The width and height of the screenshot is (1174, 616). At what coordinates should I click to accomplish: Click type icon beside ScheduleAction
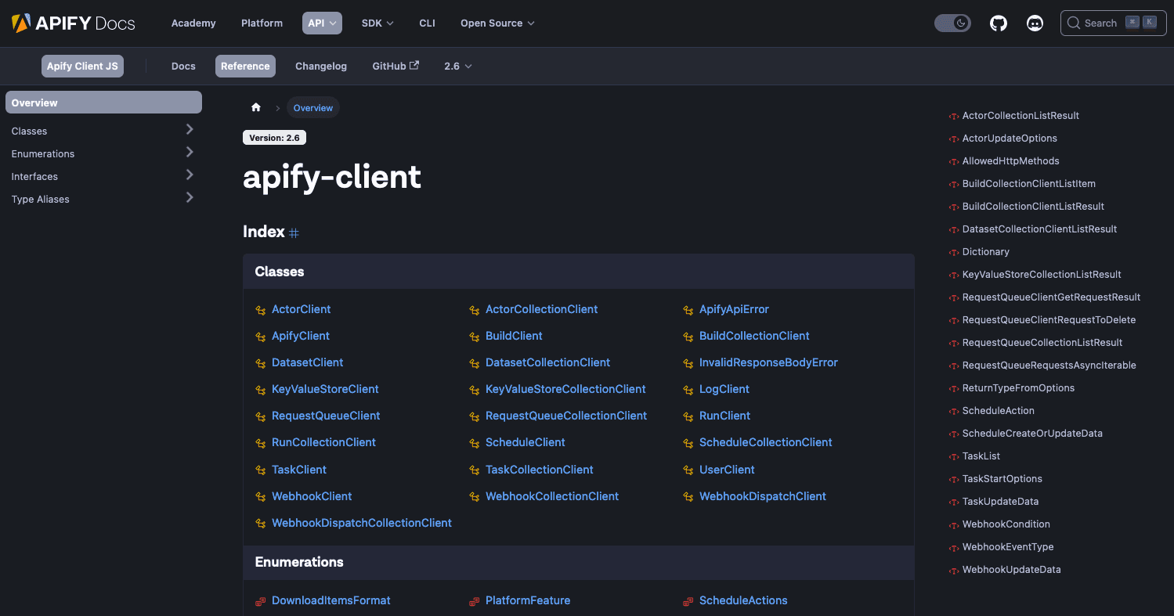coord(954,411)
